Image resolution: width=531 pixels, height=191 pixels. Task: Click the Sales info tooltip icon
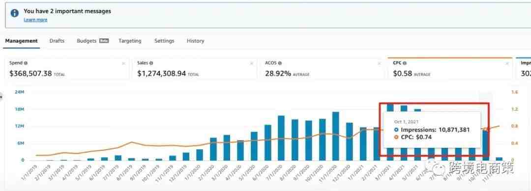coord(151,63)
